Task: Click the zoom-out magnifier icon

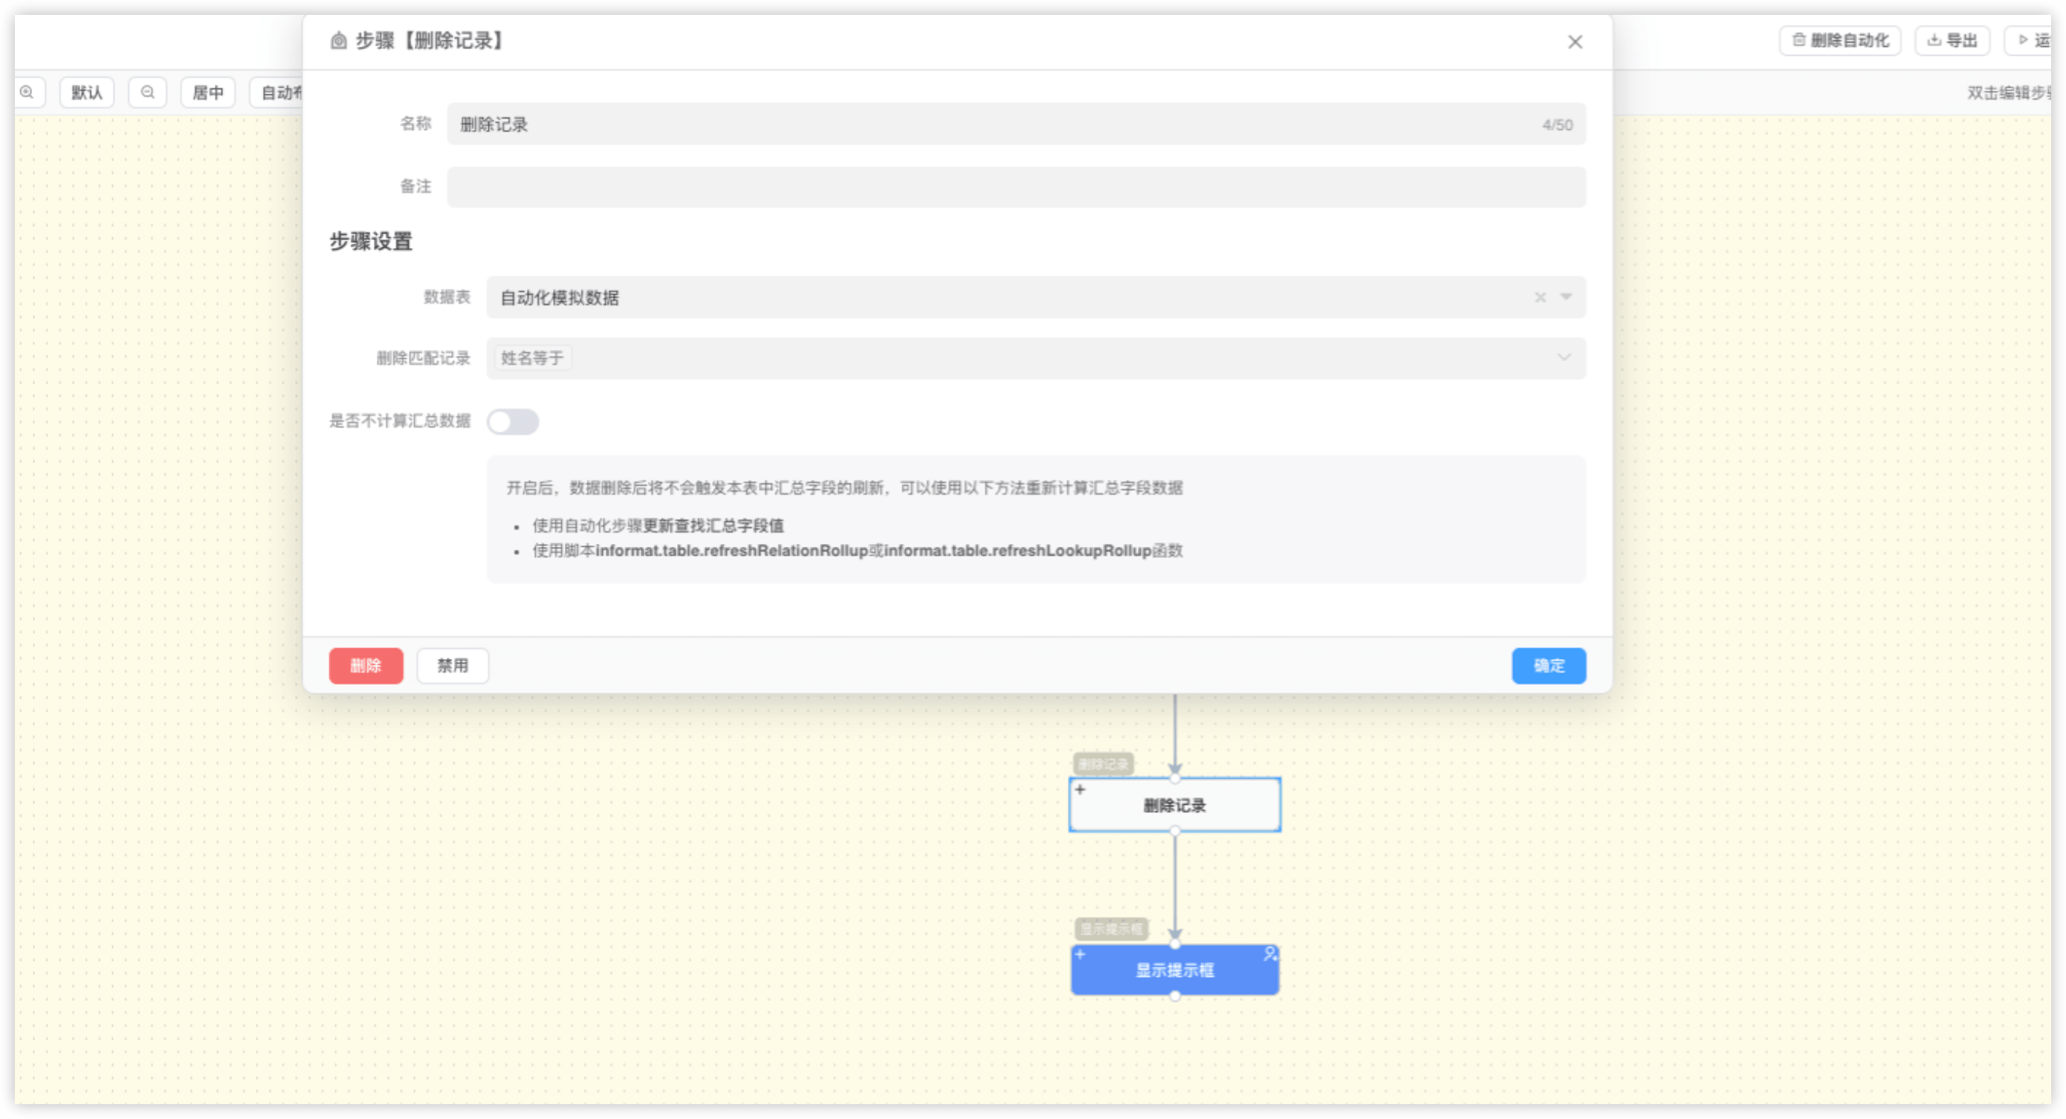Action: coord(148,92)
